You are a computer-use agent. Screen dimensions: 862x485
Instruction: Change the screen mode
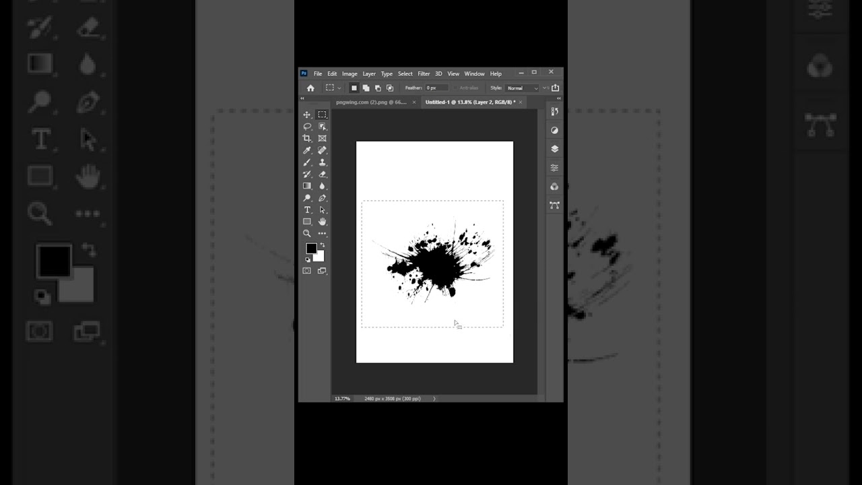click(x=322, y=271)
